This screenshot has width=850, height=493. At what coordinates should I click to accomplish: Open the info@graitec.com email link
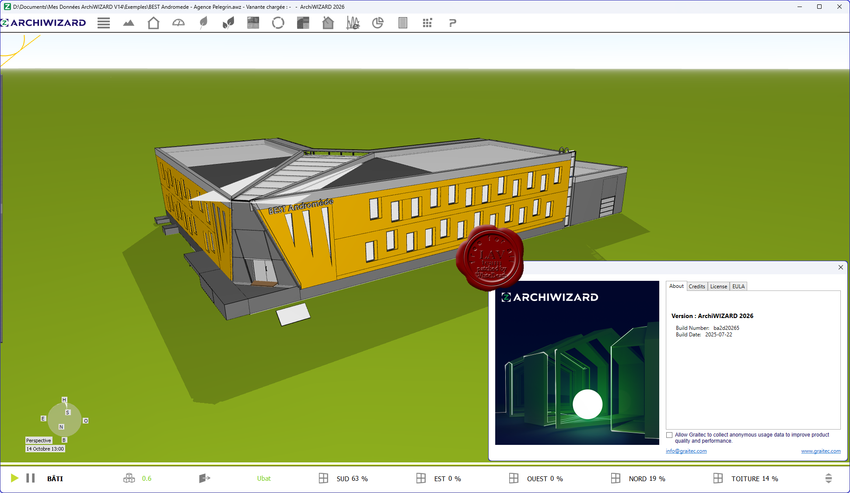pos(686,451)
